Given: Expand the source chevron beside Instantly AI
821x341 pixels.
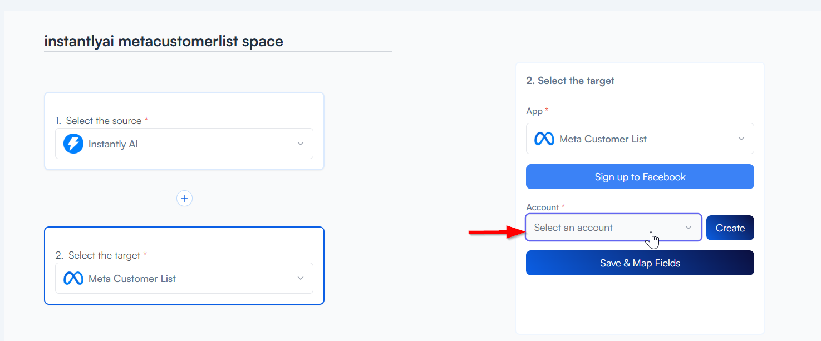Looking at the screenshot, I should 301,144.
